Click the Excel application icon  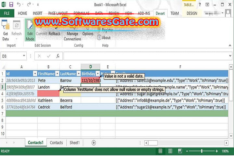point(4,4)
